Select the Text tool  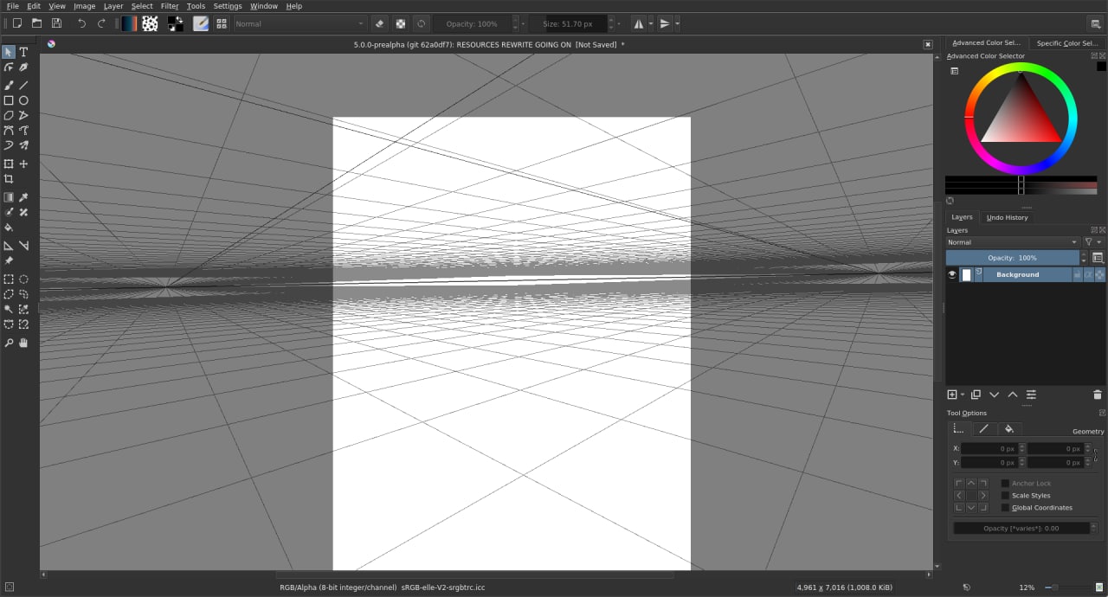24,52
